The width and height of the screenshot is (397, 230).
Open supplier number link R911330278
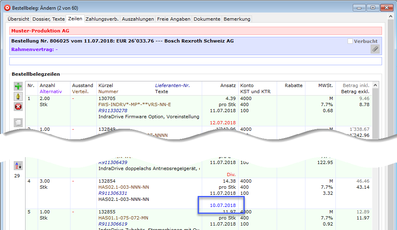113,111
